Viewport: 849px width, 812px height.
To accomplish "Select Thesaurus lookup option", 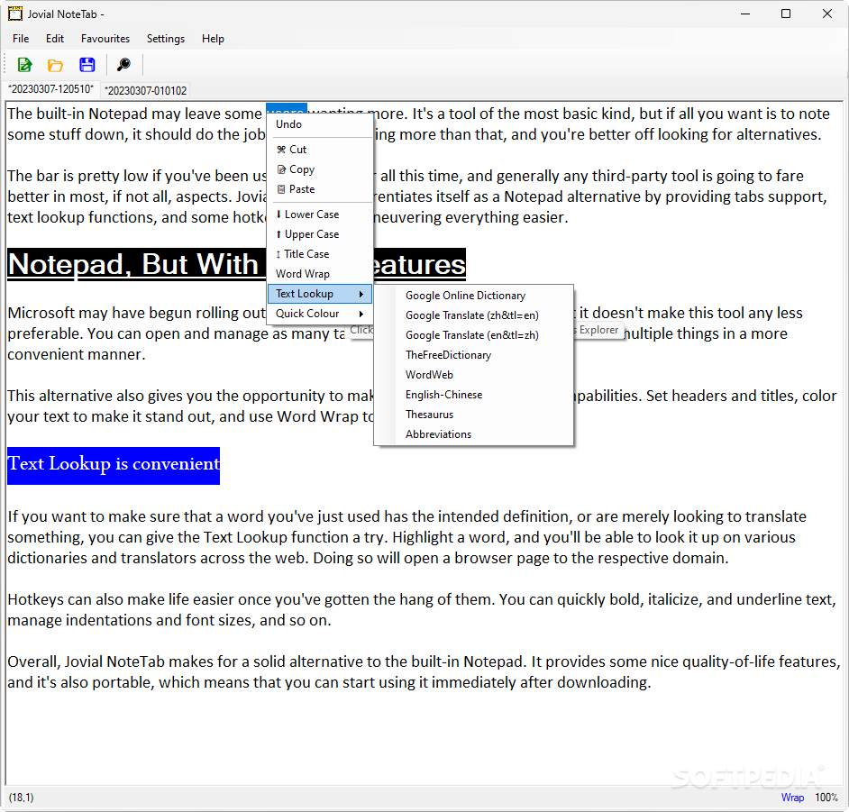I will click(473, 415).
